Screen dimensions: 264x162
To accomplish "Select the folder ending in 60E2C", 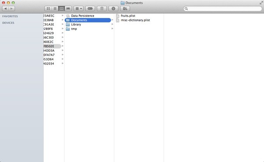I will tap(48, 42).
